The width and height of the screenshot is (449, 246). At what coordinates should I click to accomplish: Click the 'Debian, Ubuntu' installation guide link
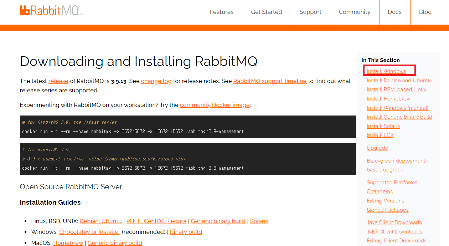tap(100, 221)
